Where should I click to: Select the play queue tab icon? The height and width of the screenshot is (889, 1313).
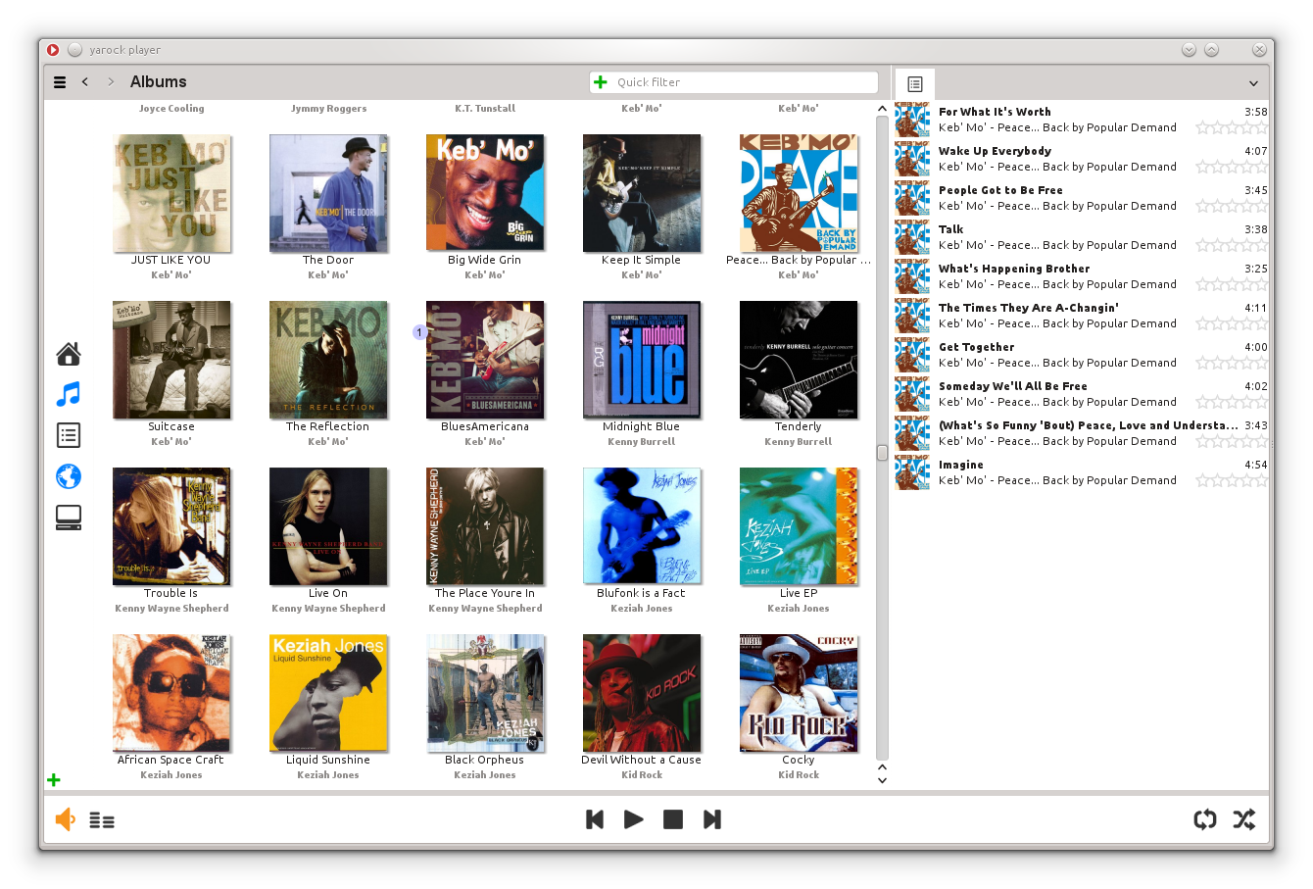pos(915,84)
